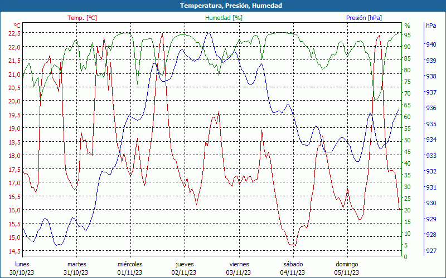The width and height of the screenshot is (446, 278).
Task: Click the '20,0' temperature axis value
Action: tap(14, 101)
